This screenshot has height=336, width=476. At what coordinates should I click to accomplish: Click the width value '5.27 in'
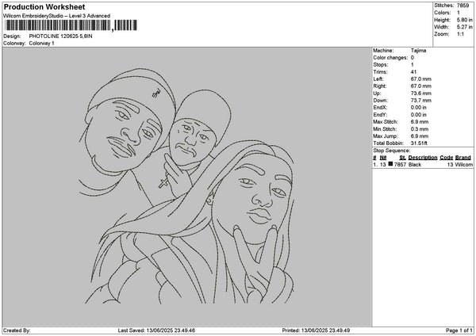tap(464, 27)
